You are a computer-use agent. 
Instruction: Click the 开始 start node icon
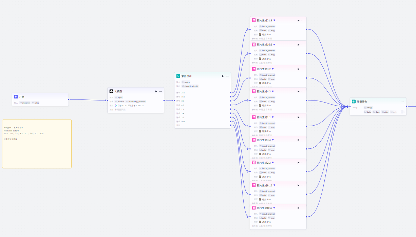click(16, 97)
